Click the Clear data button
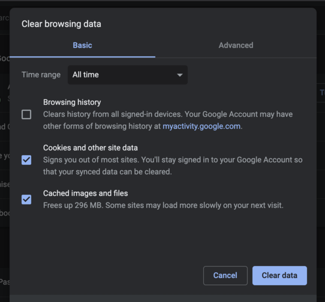Screen dimensions: 325x302 point(279,276)
